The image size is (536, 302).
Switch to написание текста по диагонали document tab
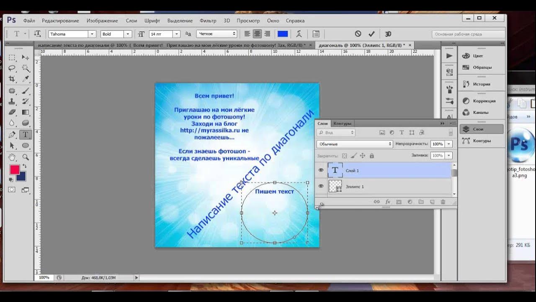click(x=172, y=45)
